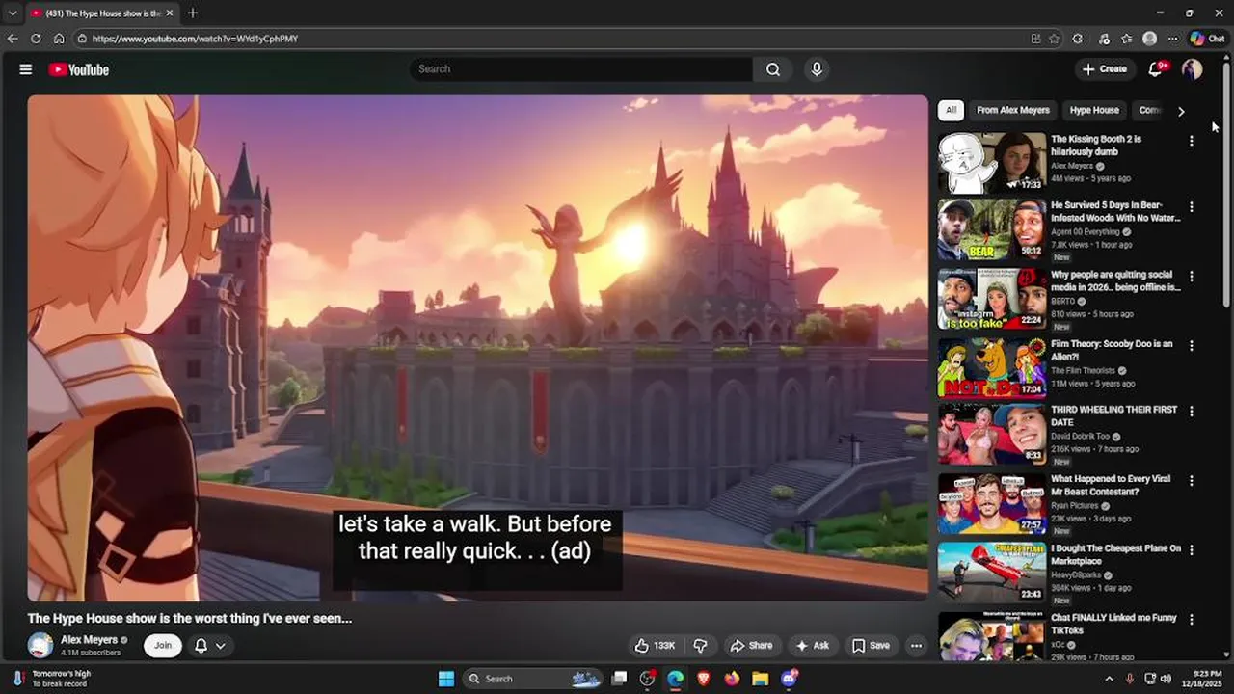The height and width of the screenshot is (694, 1234).
Task: Open notification bell dropdown chevron for Alex Meyers
Action: tap(221, 646)
